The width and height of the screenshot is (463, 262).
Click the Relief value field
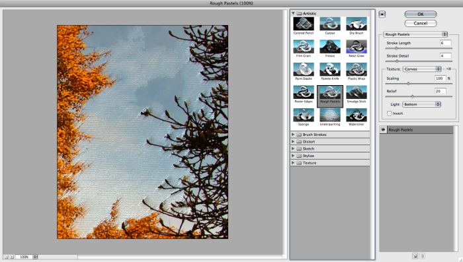(x=441, y=91)
